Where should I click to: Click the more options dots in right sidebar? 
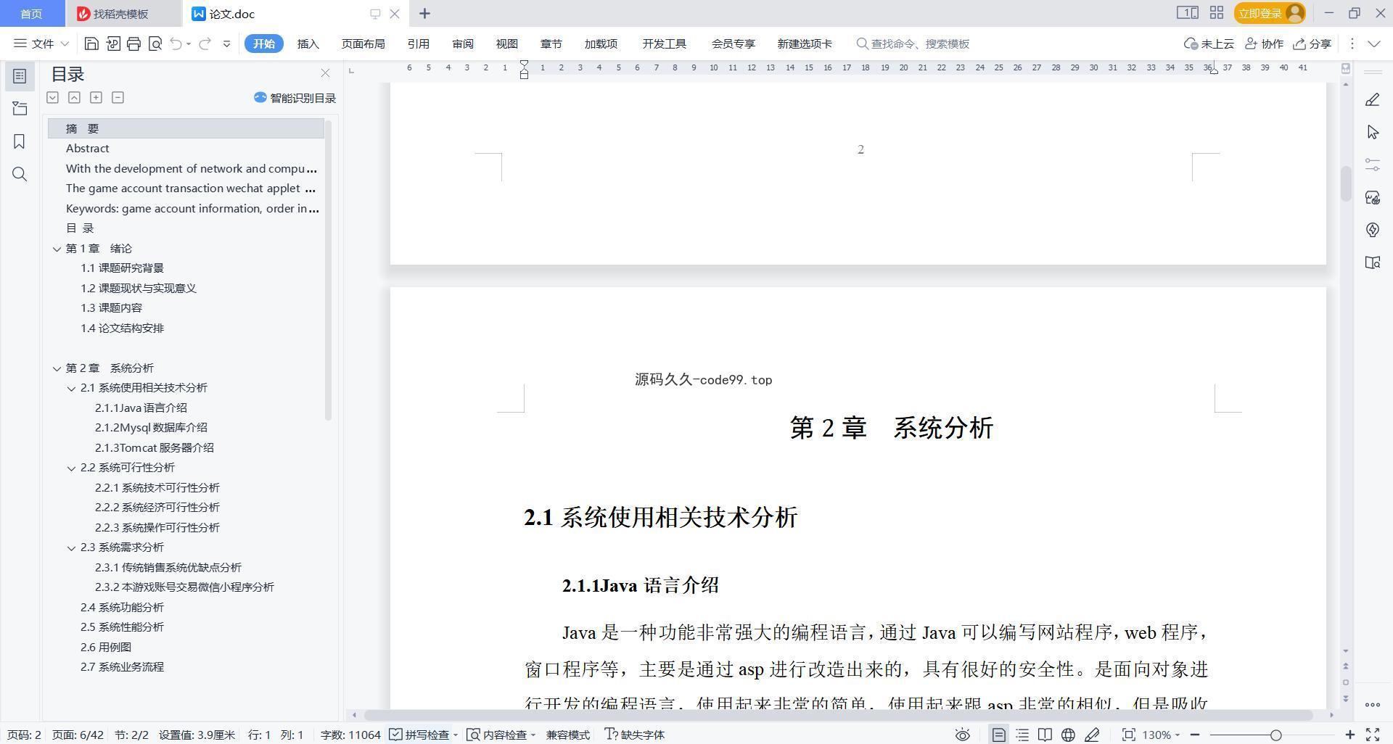[x=1372, y=704]
